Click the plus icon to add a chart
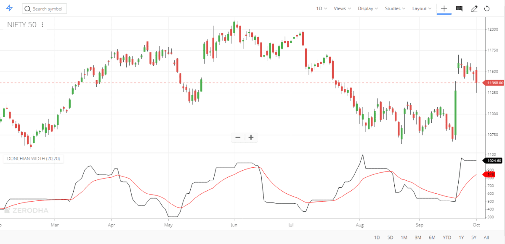This screenshot has height=244, width=505. pyautogui.click(x=444, y=8)
